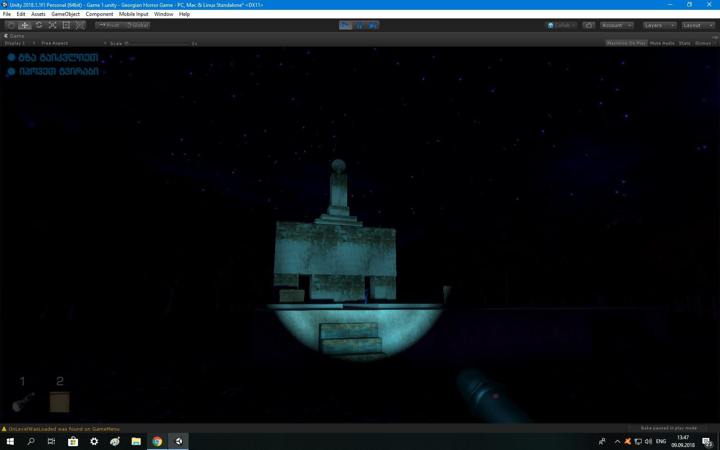Open the Layers dropdown

(x=660, y=25)
